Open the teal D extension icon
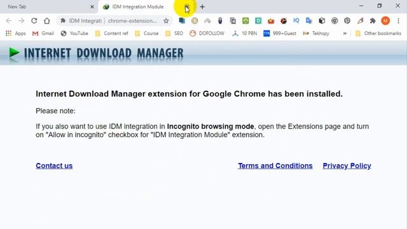Screen dimensions: 407x229 pos(258,21)
